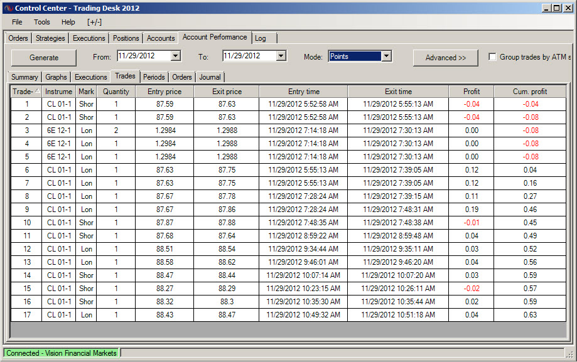
Task: Open the Help menu
Action: 68,22
